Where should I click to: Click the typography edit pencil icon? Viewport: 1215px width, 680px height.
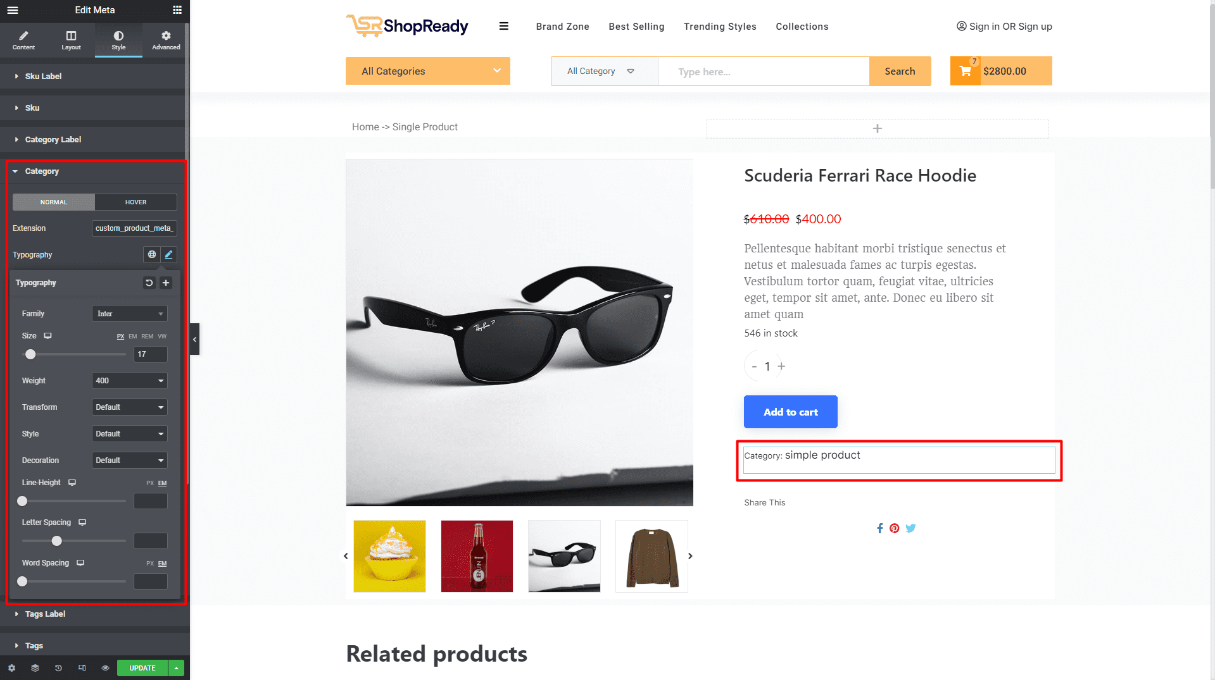click(168, 254)
